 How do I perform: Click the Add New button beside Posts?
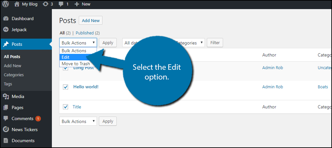tap(91, 20)
